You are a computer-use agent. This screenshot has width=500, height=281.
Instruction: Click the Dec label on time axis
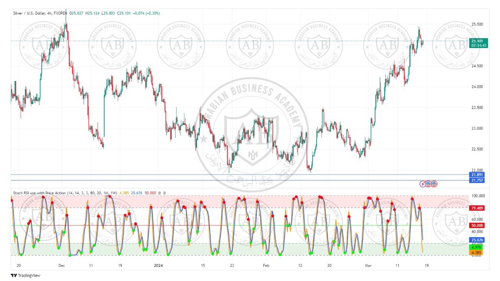(x=61, y=265)
